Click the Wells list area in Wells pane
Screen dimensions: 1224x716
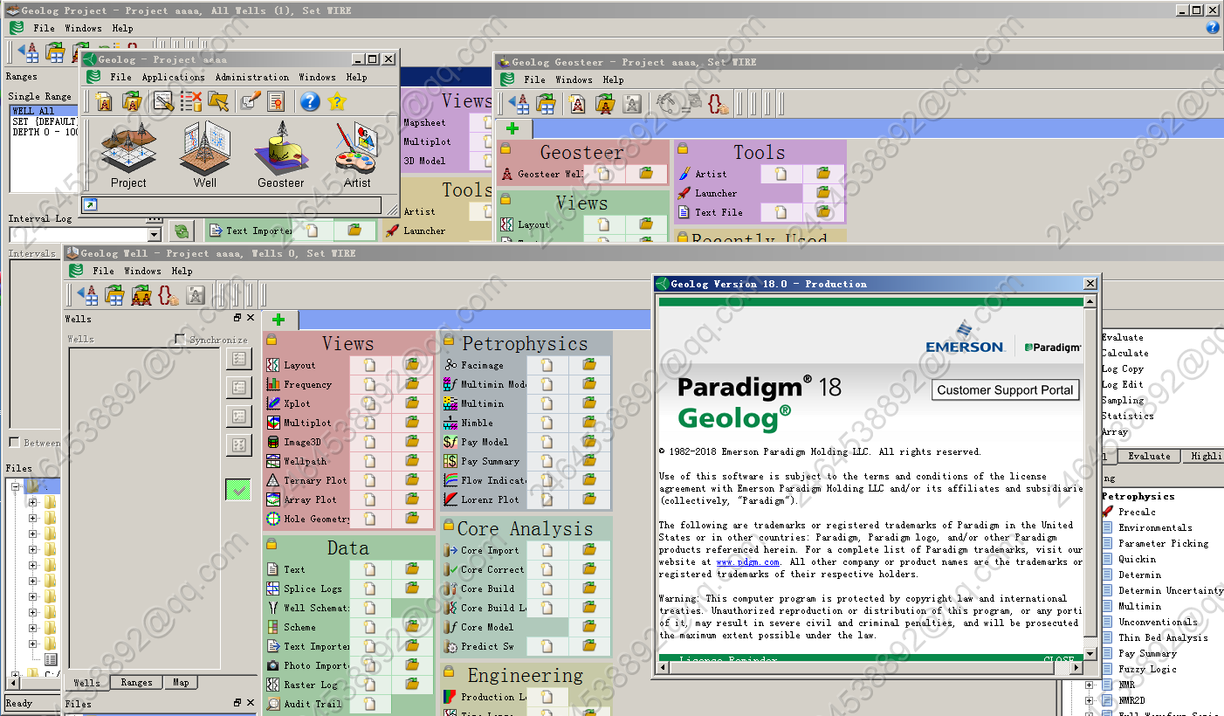pos(144,508)
